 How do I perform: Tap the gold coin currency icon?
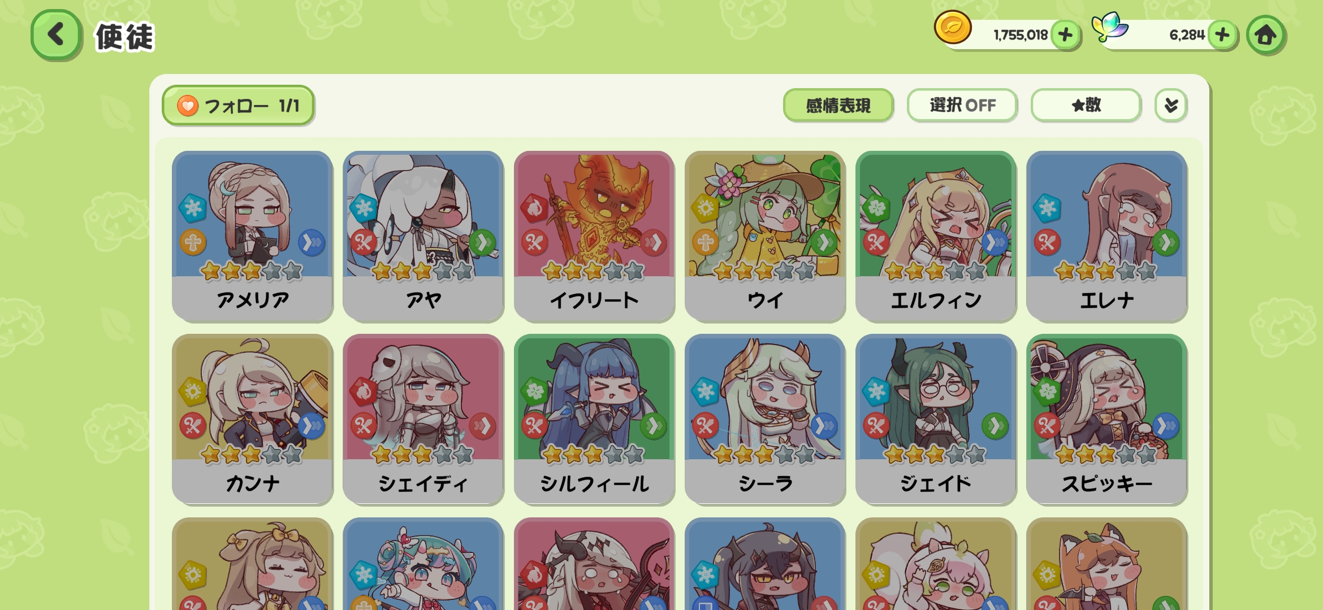click(953, 28)
